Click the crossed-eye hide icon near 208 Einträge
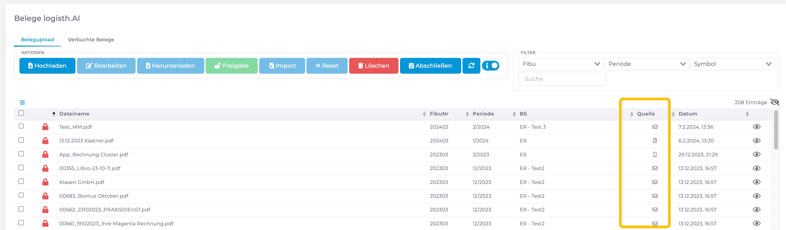The width and height of the screenshot is (786, 230). pyautogui.click(x=775, y=102)
